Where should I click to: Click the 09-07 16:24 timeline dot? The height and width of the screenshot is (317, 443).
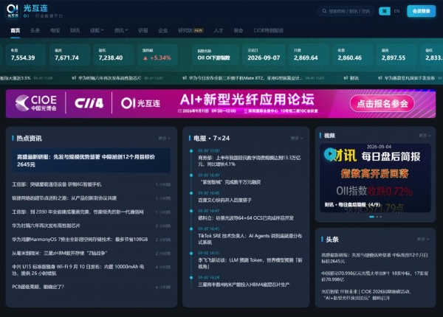click(191, 277)
